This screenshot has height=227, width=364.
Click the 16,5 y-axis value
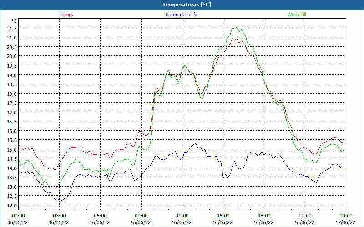(12, 121)
